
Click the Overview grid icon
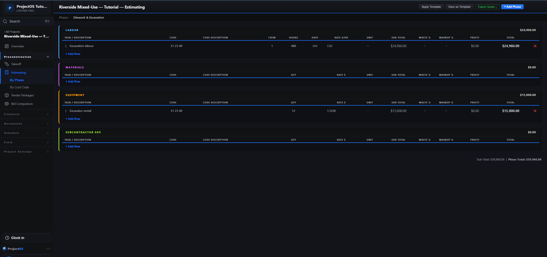[x=7, y=46]
